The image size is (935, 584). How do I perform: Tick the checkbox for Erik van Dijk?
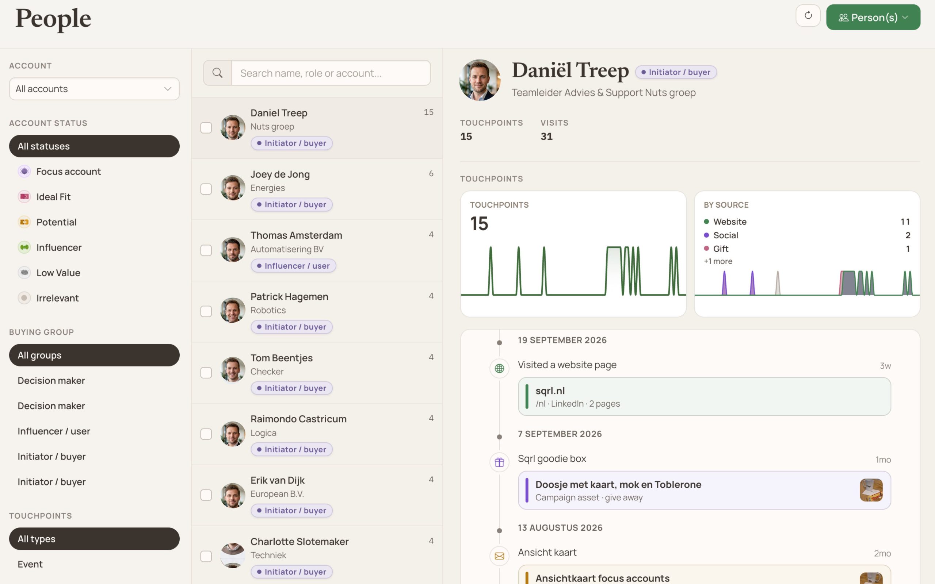[x=206, y=495]
